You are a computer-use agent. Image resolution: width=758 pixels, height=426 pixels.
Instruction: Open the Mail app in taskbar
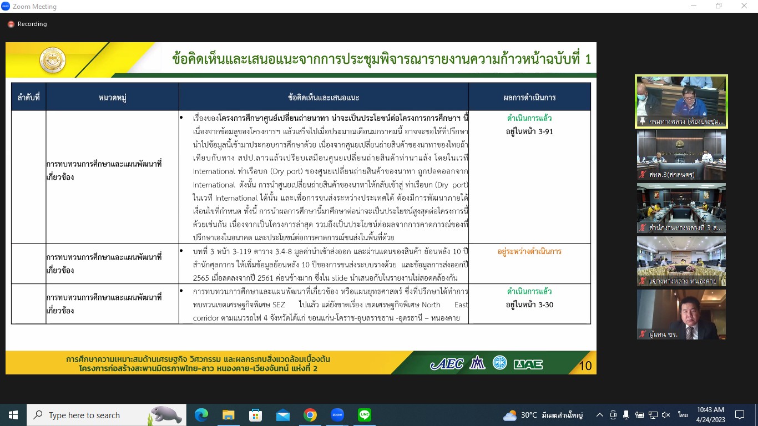(x=282, y=415)
